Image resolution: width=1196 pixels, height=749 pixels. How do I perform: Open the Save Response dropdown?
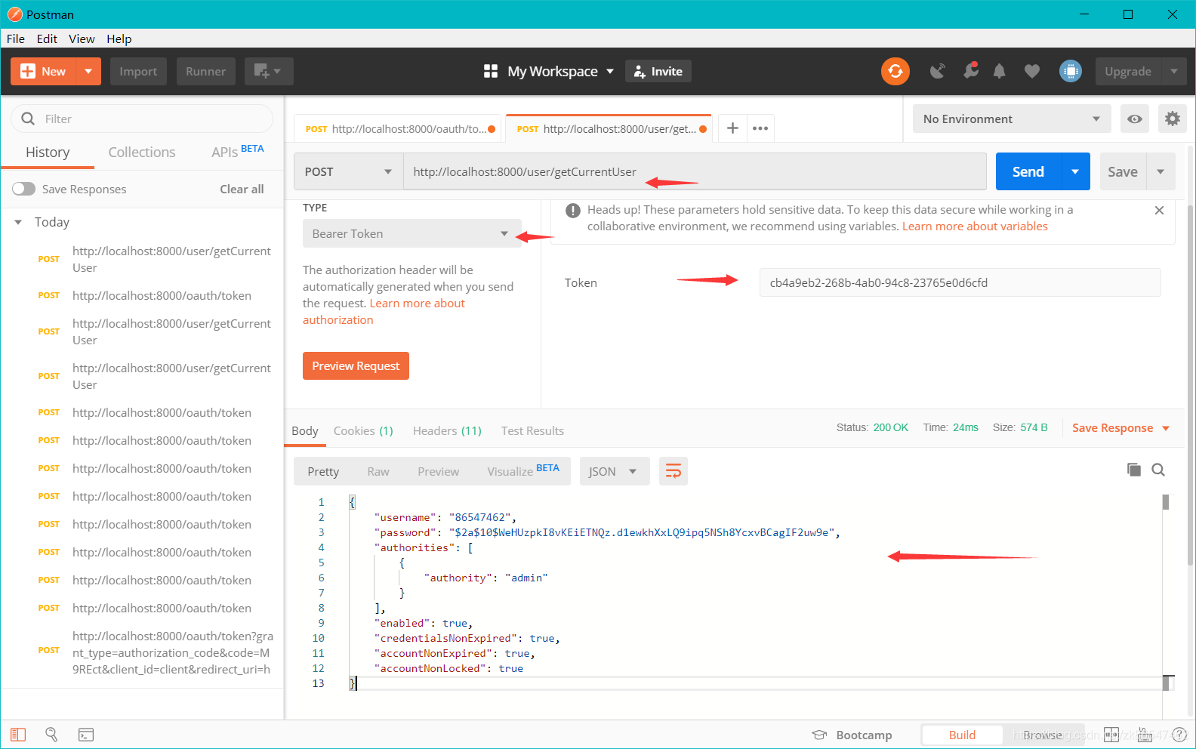(1121, 427)
